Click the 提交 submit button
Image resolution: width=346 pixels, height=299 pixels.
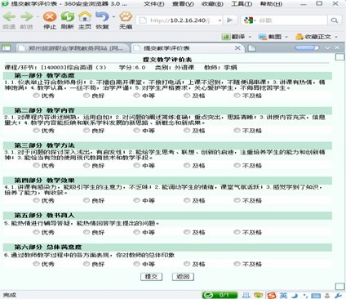click(151, 277)
